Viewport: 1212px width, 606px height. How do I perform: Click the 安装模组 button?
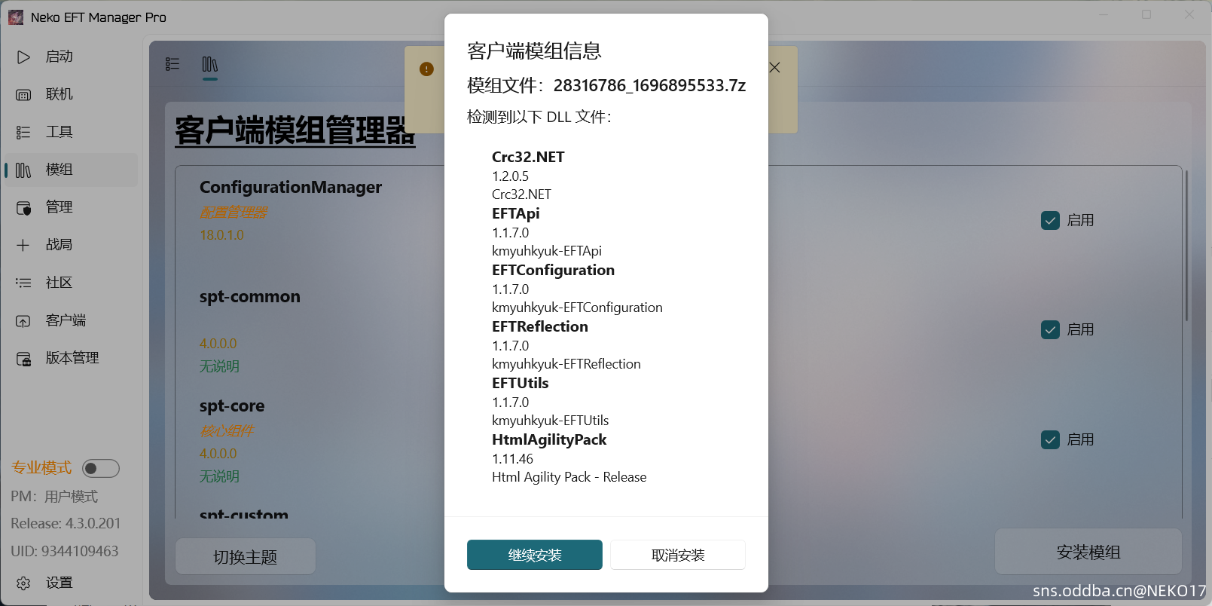click(x=1088, y=552)
